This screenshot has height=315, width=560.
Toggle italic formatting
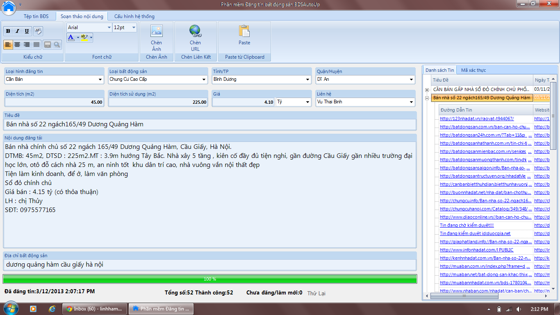click(17, 31)
